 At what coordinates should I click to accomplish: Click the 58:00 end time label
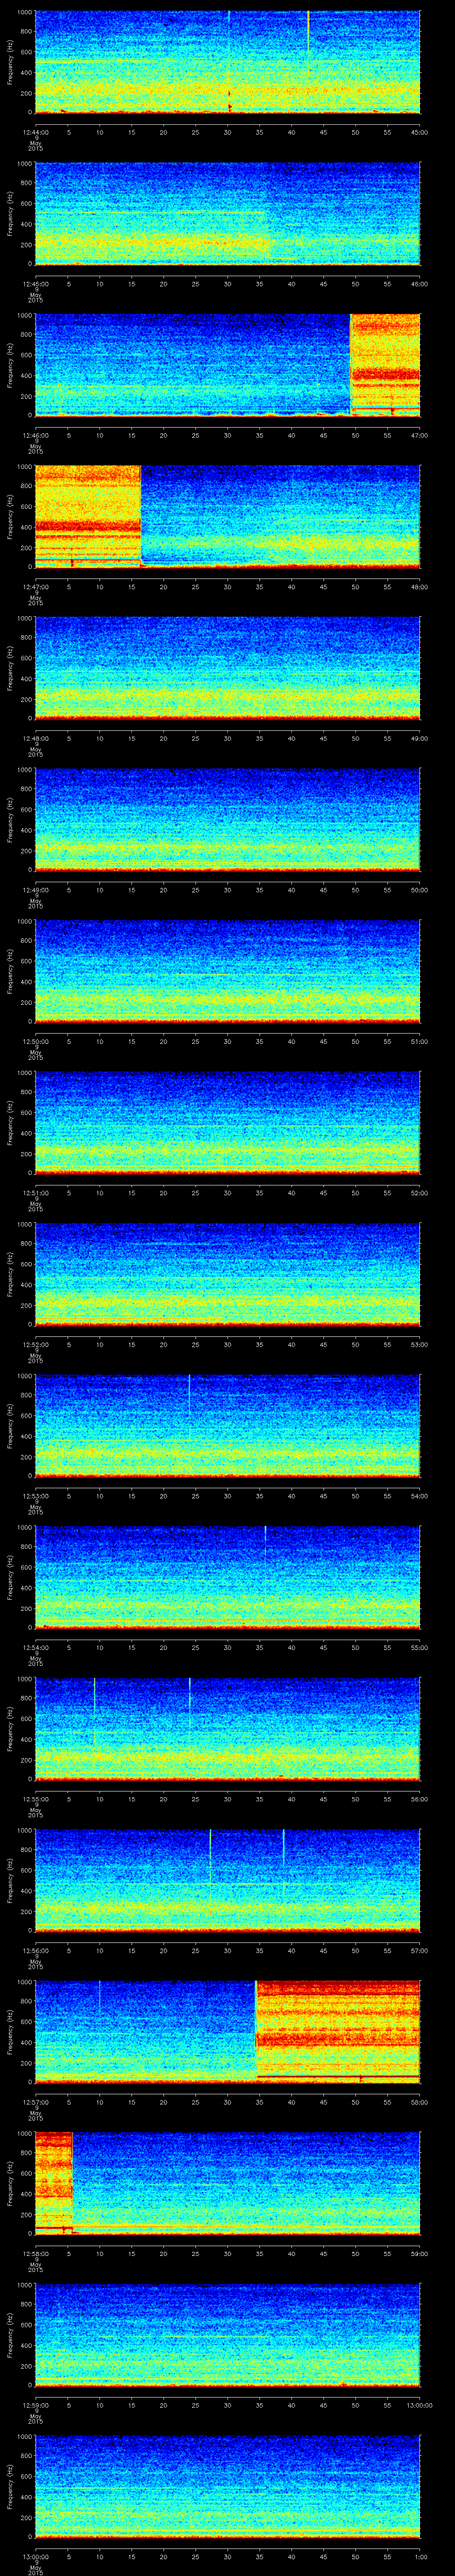click(x=420, y=2101)
